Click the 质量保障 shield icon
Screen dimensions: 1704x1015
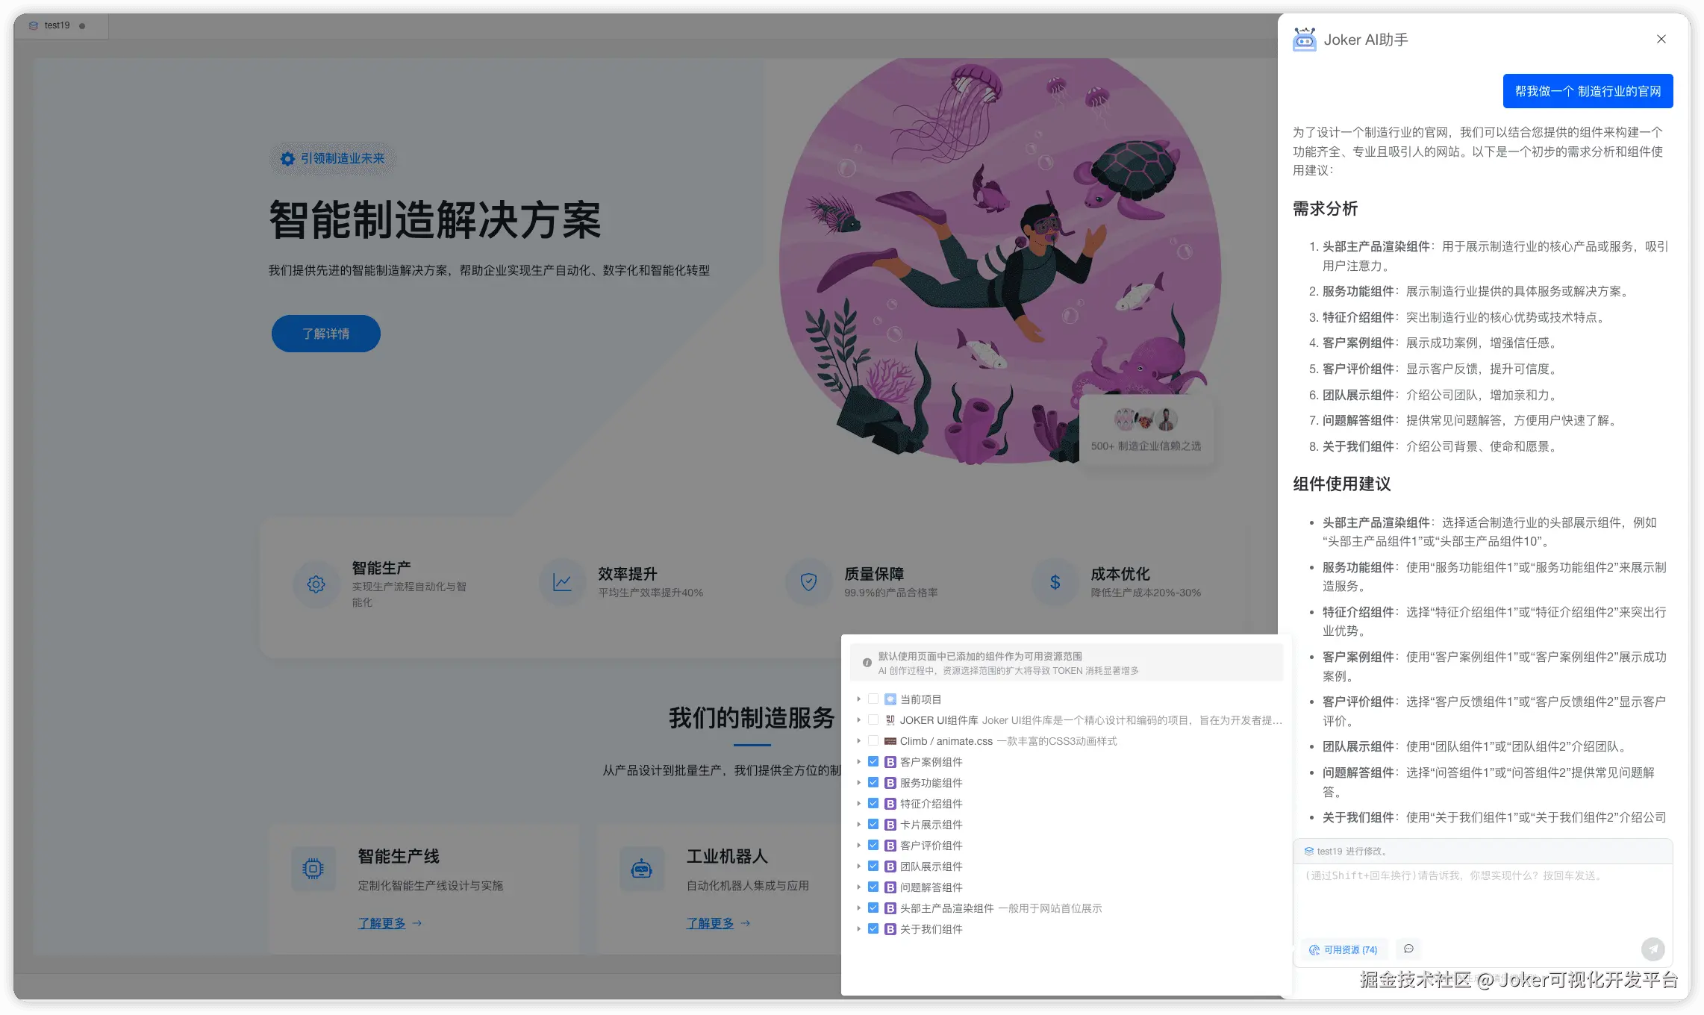[808, 583]
